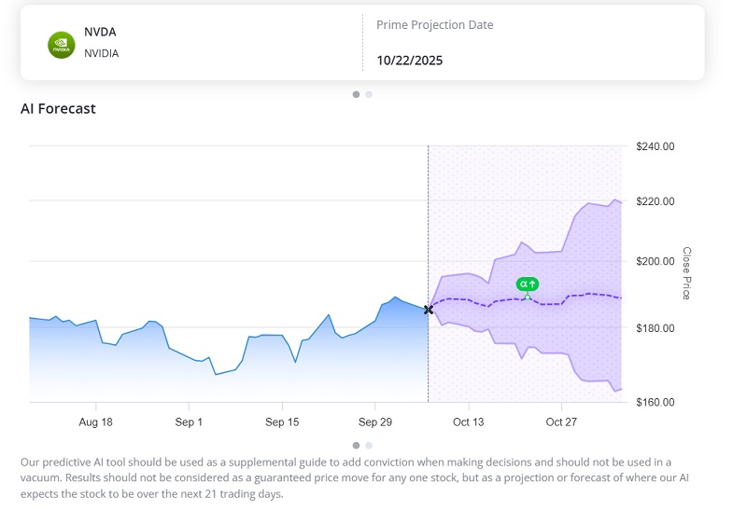Screen dimensions: 747x511
Task: Click the Sep 15 date on the x-axis
Action: point(282,422)
